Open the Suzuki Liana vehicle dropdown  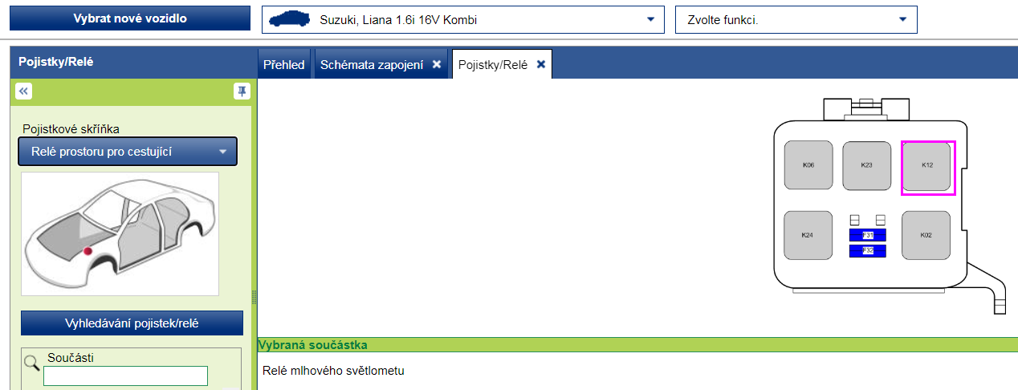[463, 20]
